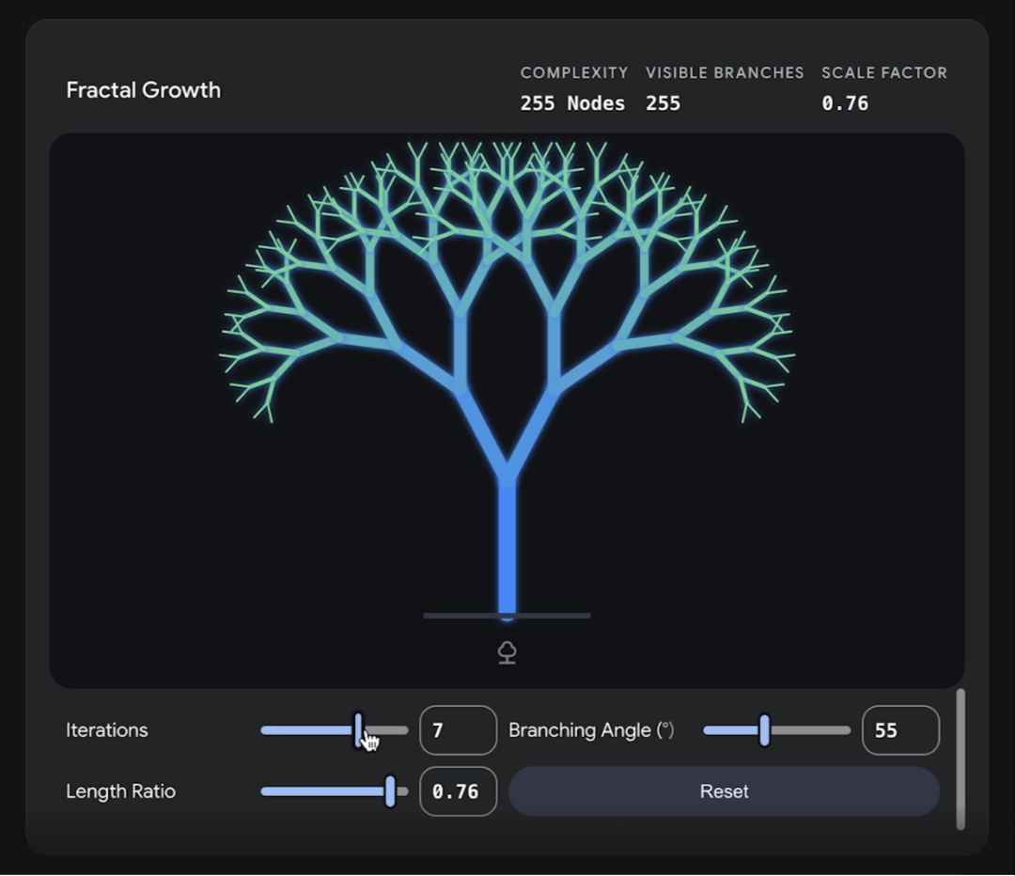Image resolution: width=1015 pixels, height=876 pixels.
Task: Click the Iterations label
Action: coord(107,730)
